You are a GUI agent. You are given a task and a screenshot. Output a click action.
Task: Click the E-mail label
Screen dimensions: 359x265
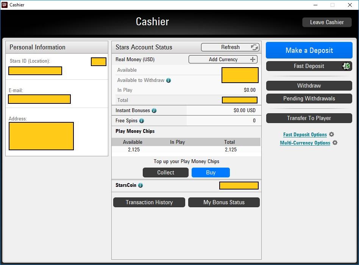click(16, 90)
